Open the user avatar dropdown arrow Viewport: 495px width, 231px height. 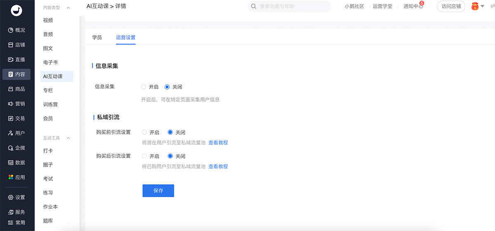pyautogui.click(x=482, y=6)
